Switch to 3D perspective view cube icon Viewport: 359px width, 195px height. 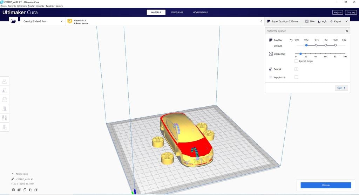pos(14,190)
